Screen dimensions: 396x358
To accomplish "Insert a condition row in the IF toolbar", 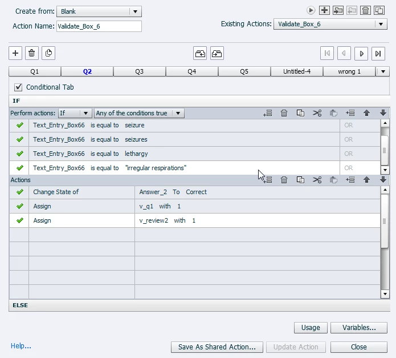I will pyautogui.click(x=350, y=113).
